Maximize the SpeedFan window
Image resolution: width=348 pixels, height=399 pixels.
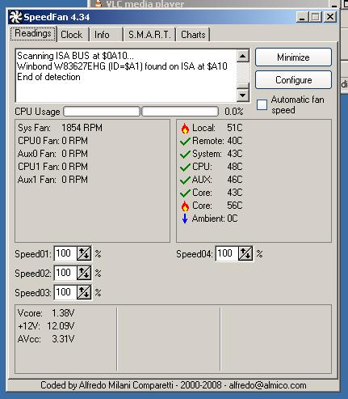[x=315, y=17]
